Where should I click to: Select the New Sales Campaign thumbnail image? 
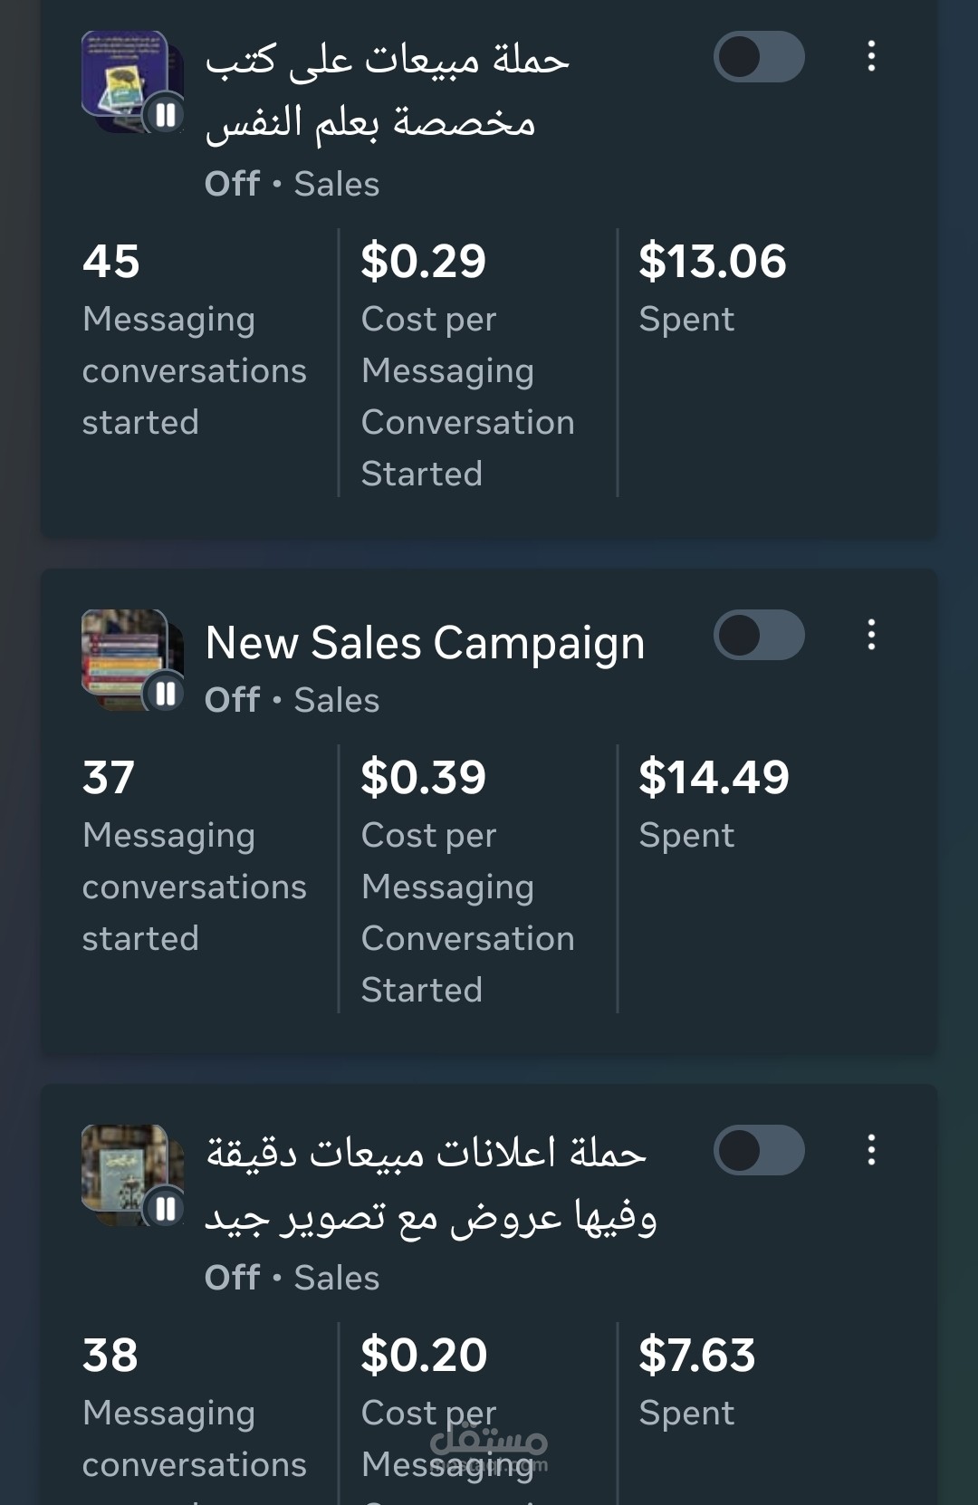point(123,652)
